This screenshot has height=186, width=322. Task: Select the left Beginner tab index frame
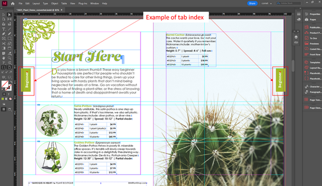point(26,80)
